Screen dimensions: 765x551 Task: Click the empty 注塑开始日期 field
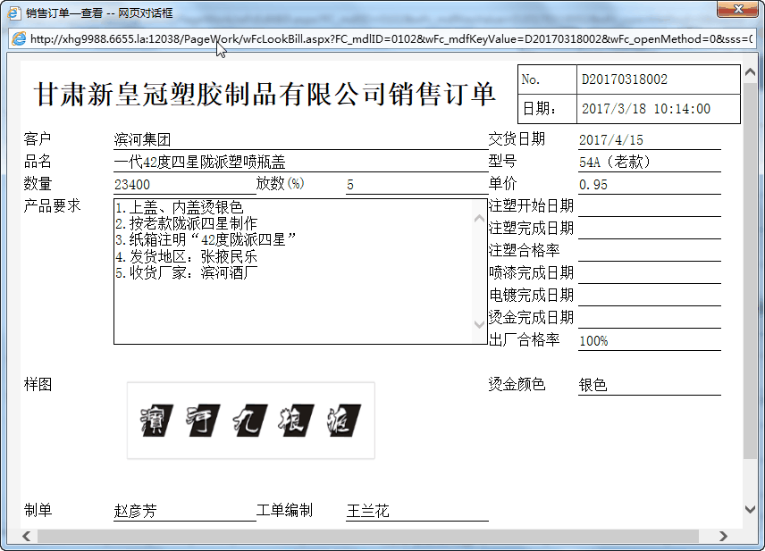648,207
